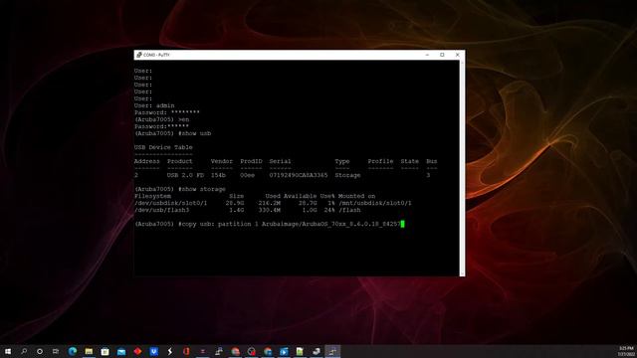
Task: Click the 'Profile' column header
Action: (x=380, y=161)
